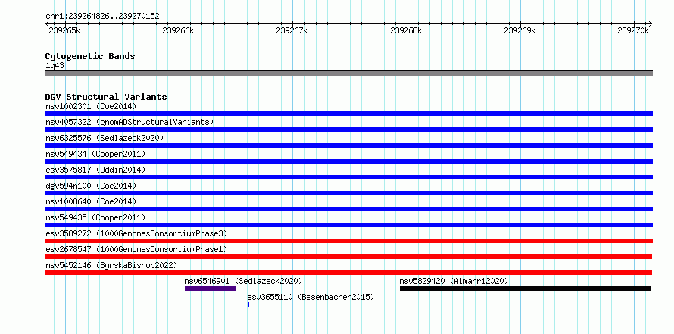674x334 pixels.
Task: Open the nsv1008640 (Coe2014) label
Action: coord(91,201)
